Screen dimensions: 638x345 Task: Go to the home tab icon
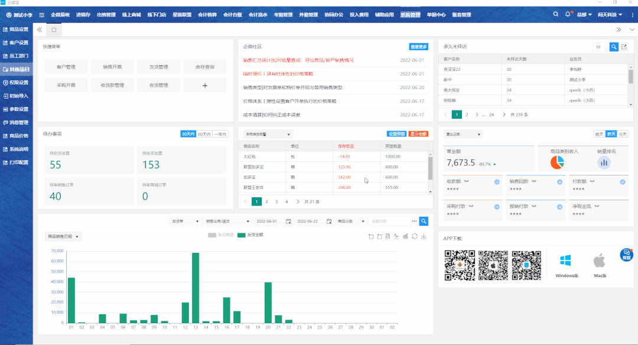coord(54,29)
